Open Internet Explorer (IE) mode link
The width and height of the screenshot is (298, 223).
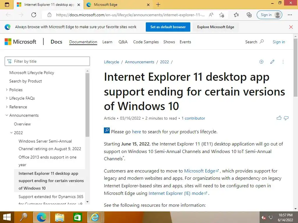click(178, 193)
